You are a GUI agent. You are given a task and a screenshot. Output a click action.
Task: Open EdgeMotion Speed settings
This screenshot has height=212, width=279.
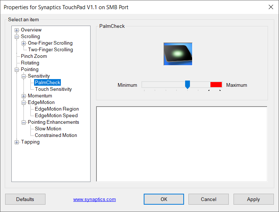click(56, 115)
